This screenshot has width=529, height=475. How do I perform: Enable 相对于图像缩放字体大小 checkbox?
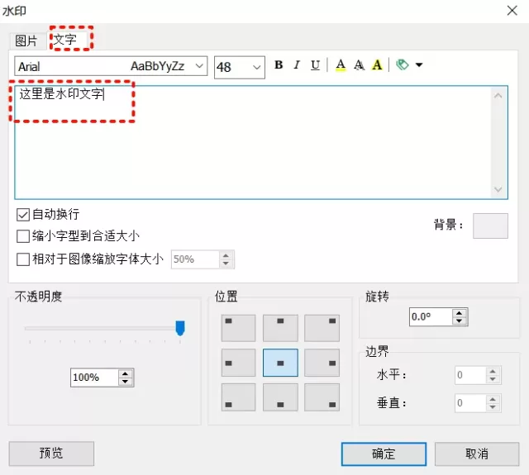tap(23, 259)
